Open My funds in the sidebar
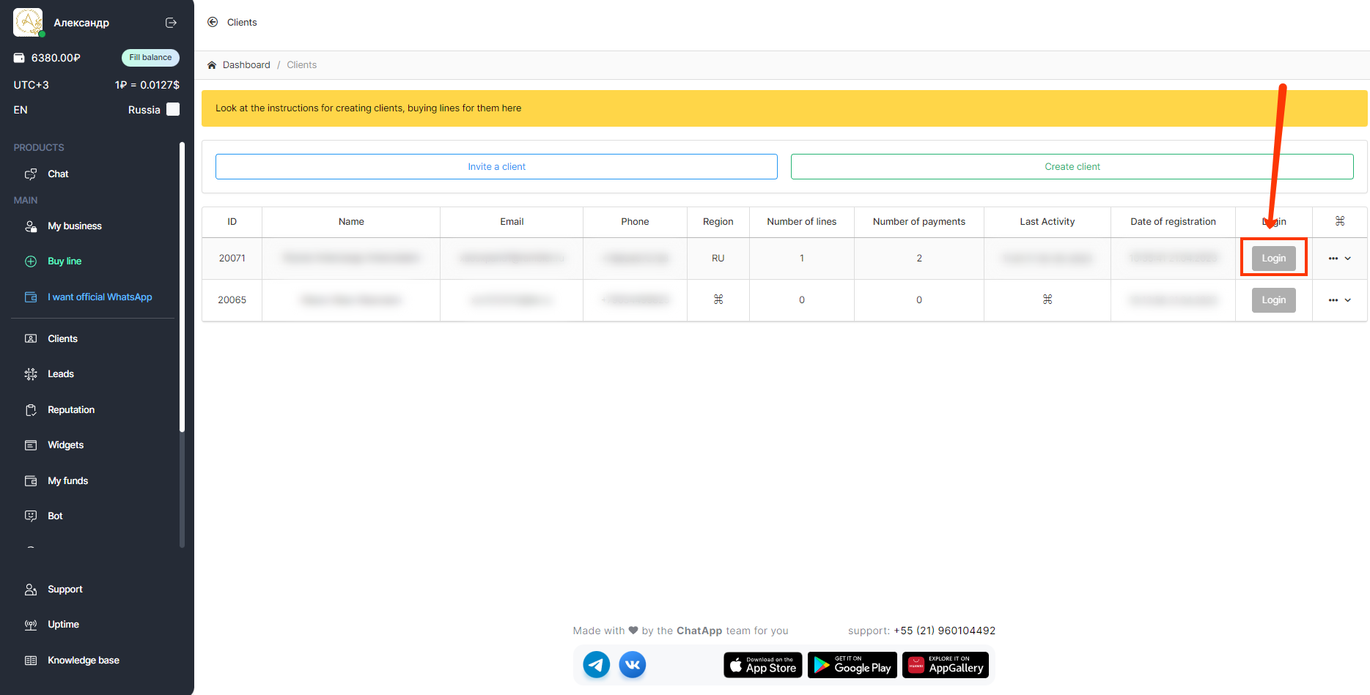Viewport: 1370px width, 695px height. [x=67, y=481]
